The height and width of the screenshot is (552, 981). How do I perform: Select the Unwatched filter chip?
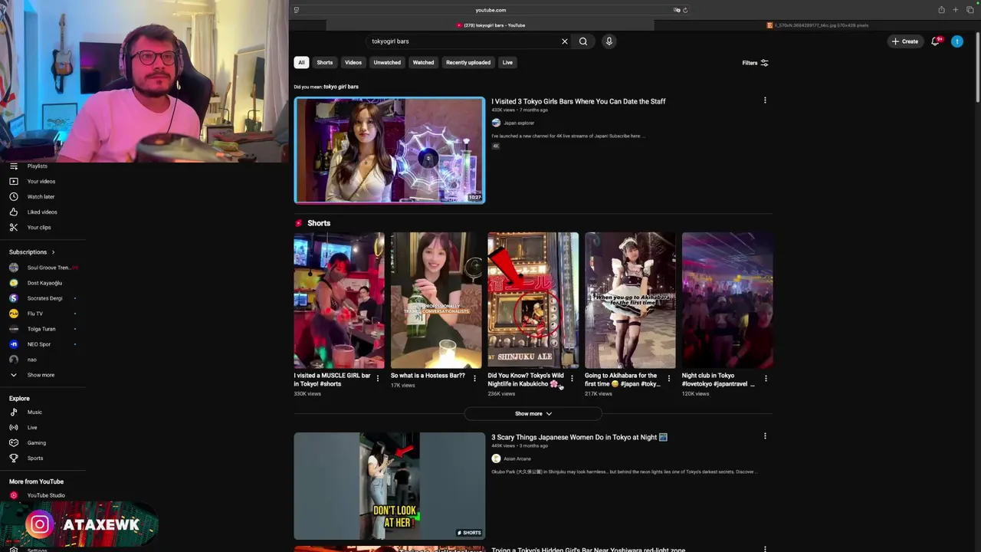point(387,63)
